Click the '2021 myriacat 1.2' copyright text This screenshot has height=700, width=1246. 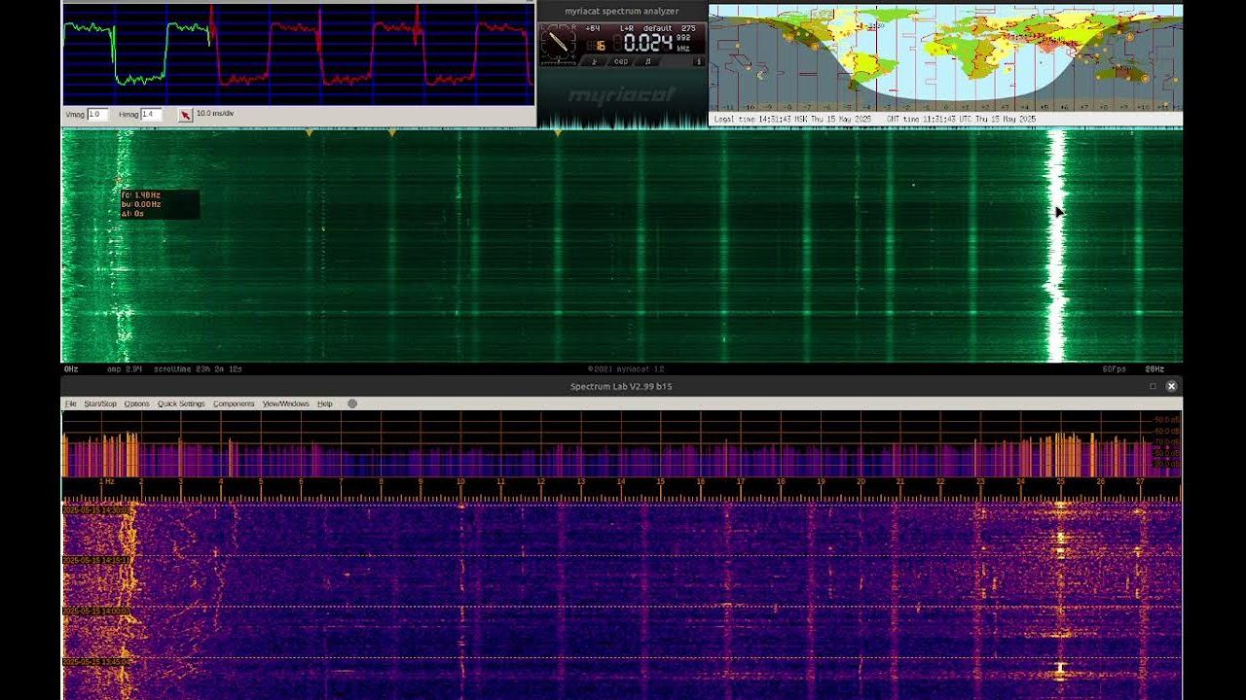(x=626, y=369)
